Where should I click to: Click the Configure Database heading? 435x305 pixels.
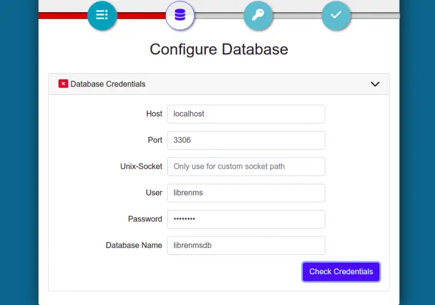219,49
